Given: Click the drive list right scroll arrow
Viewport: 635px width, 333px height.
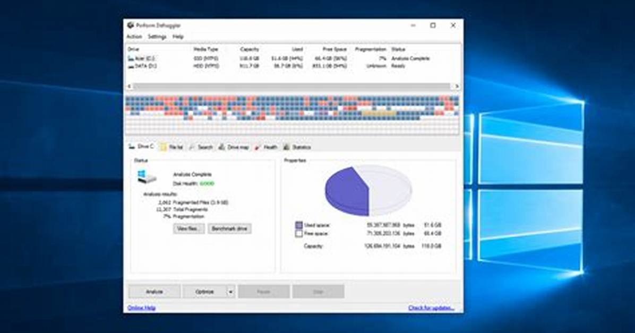Looking at the screenshot, I should [x=457, y=86].
